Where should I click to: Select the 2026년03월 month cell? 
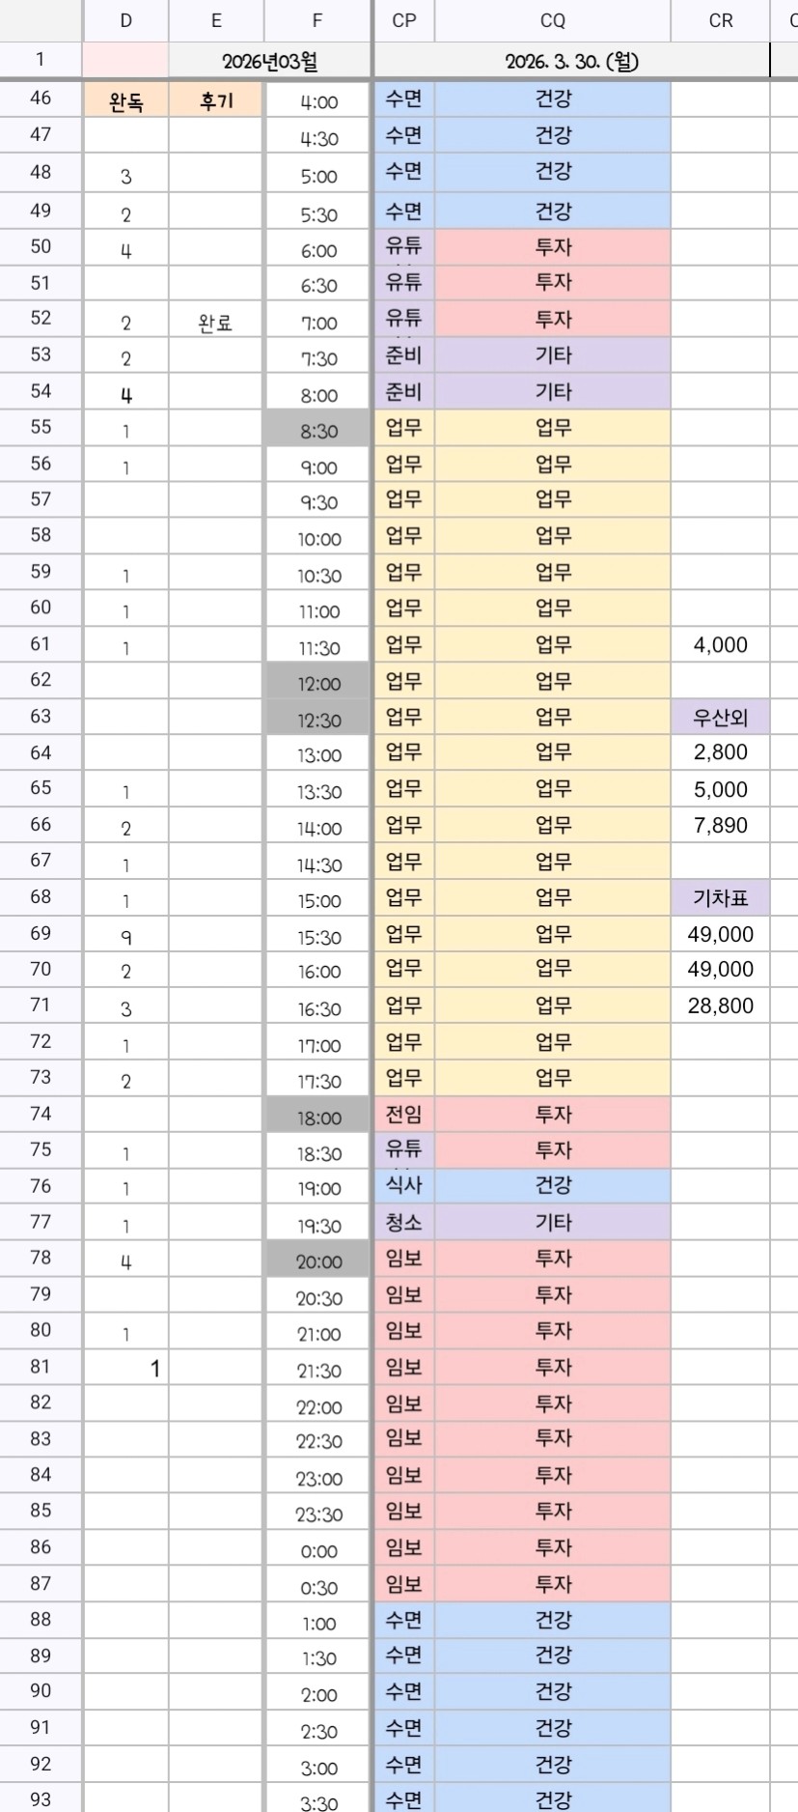269,61
